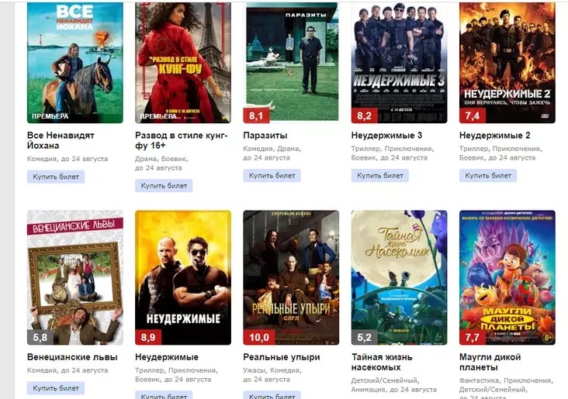The width and height of the screenshot is (568, 399).
Task: Open the Неудержимые 3 poster image
Action: tap(399, 63)
